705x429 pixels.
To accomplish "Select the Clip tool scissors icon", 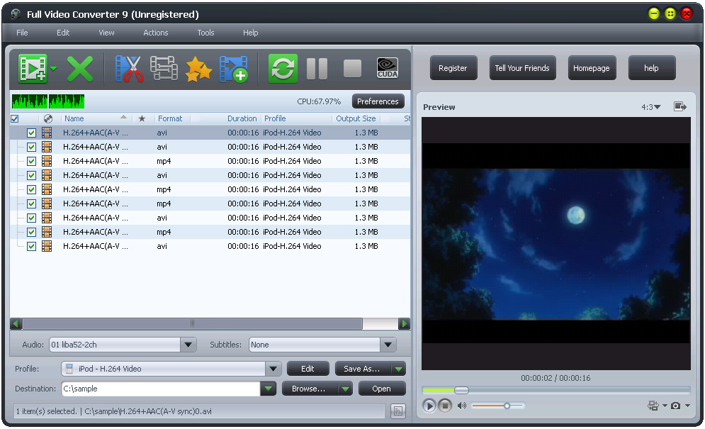I will coord(130,68).
